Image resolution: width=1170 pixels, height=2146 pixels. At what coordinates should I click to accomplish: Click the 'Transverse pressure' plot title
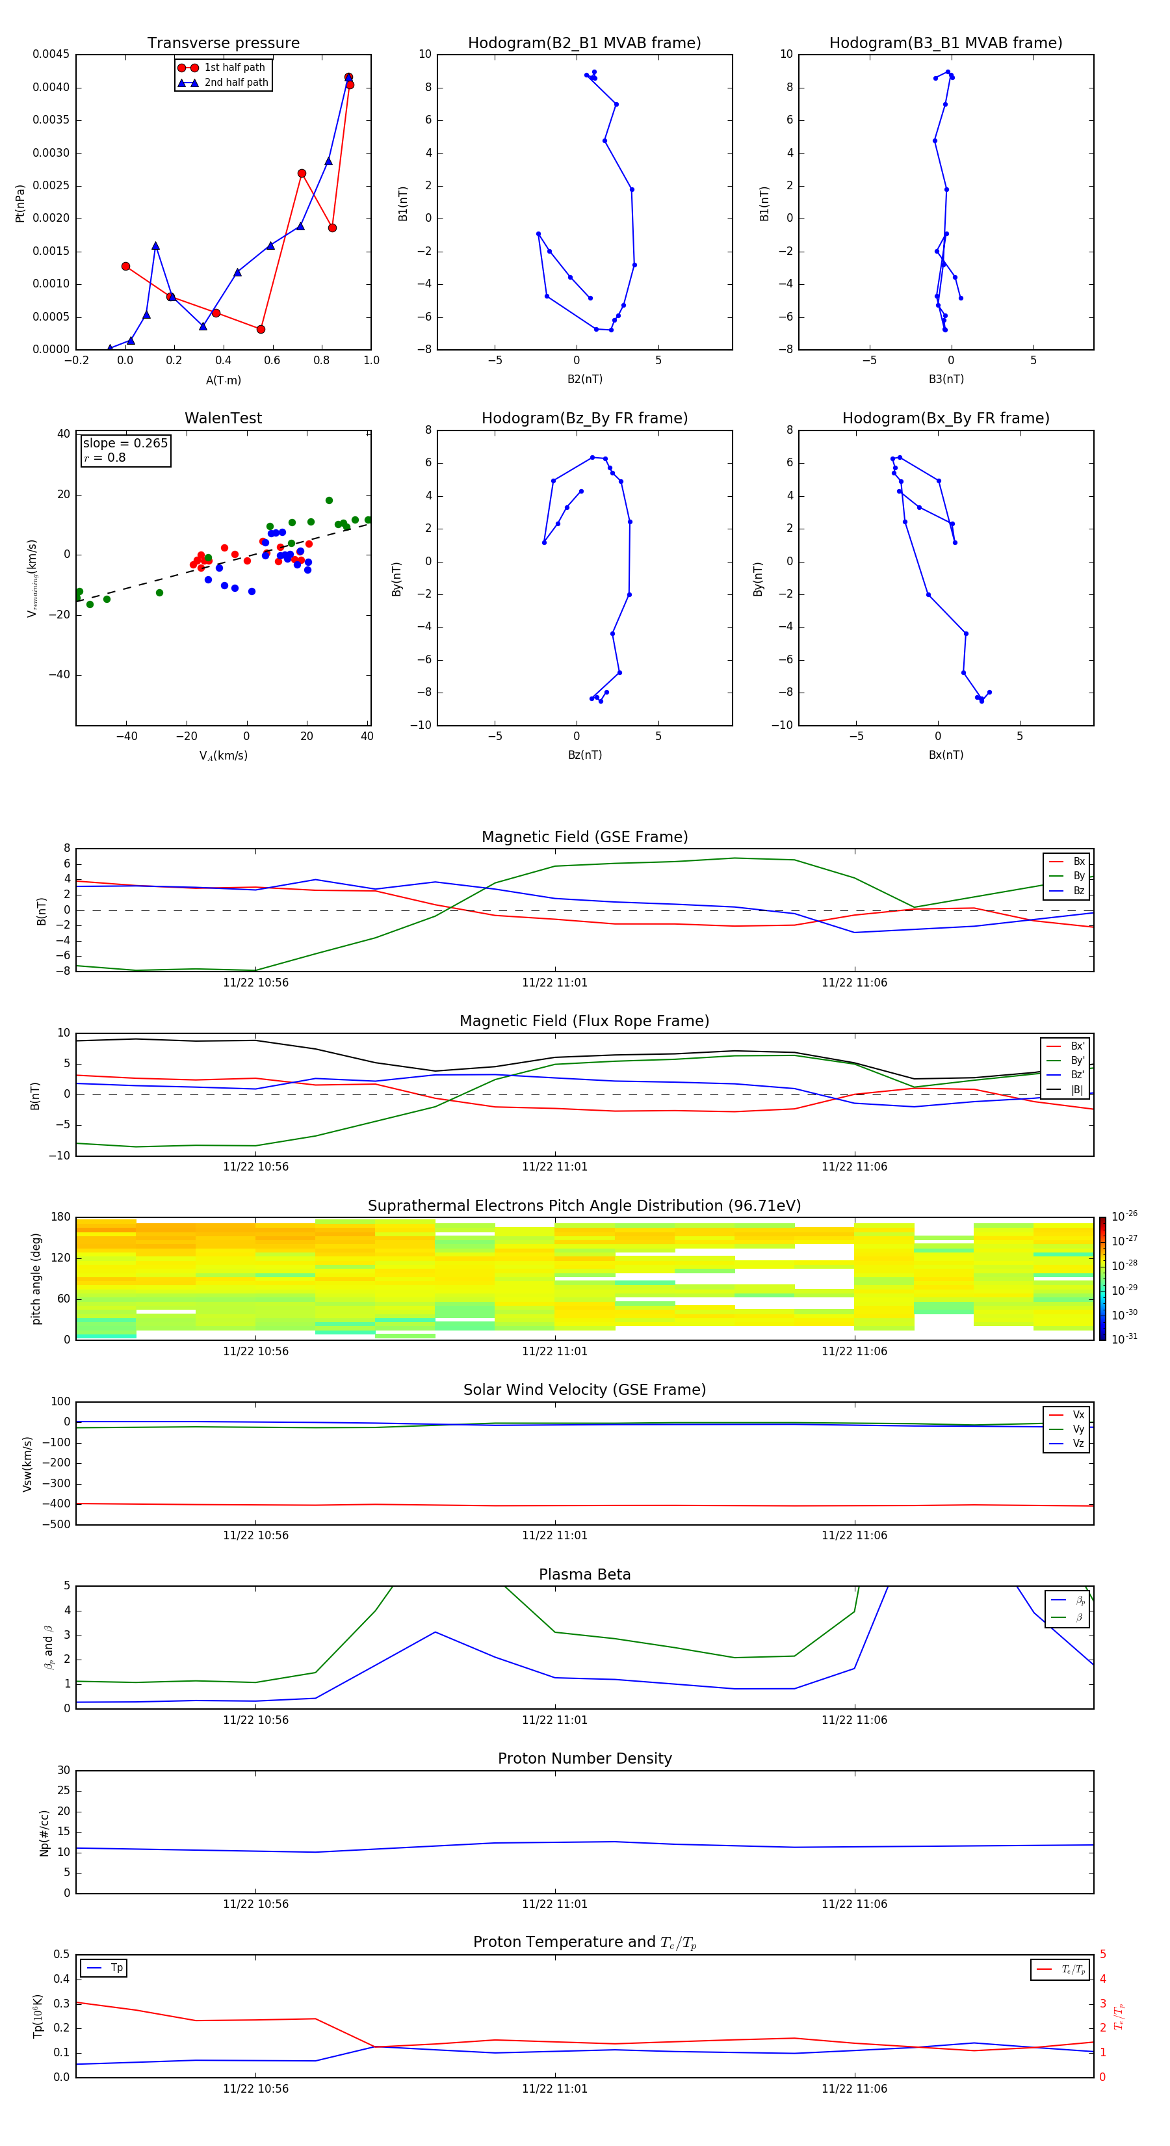[223, 44]
